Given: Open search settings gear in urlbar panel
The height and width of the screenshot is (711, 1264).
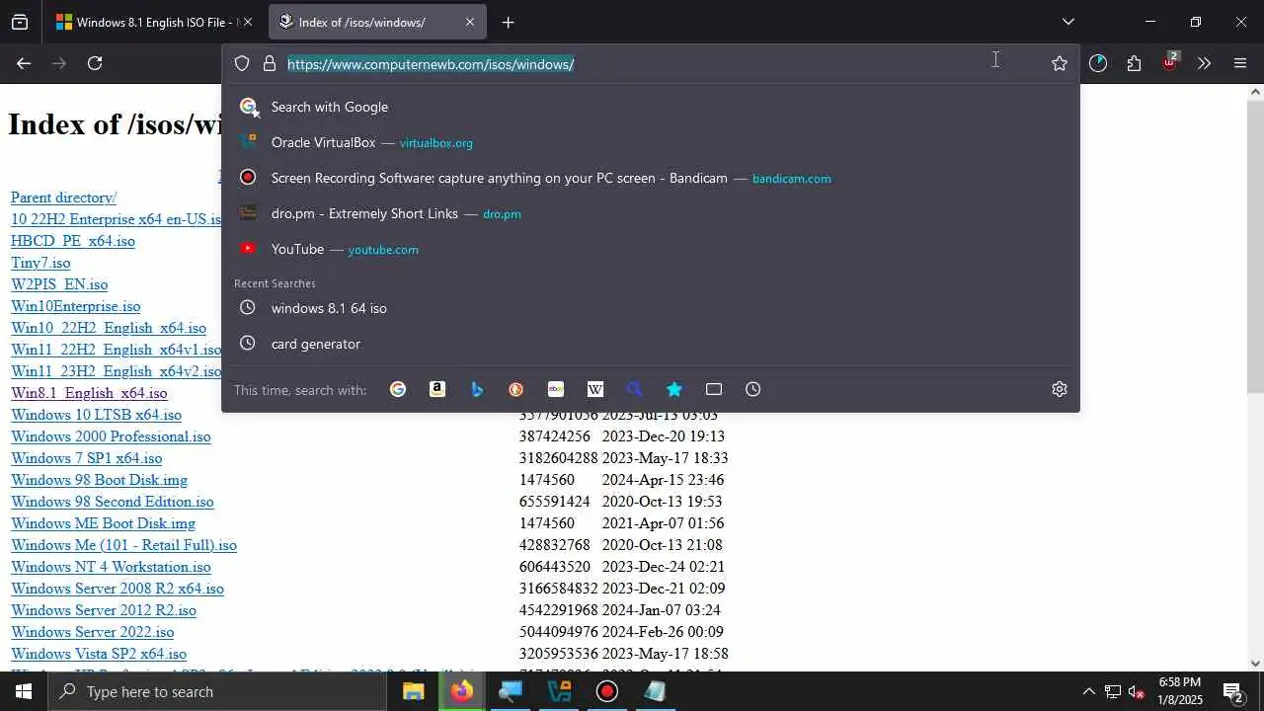Looking at the screenshot, I should 1060,389.
